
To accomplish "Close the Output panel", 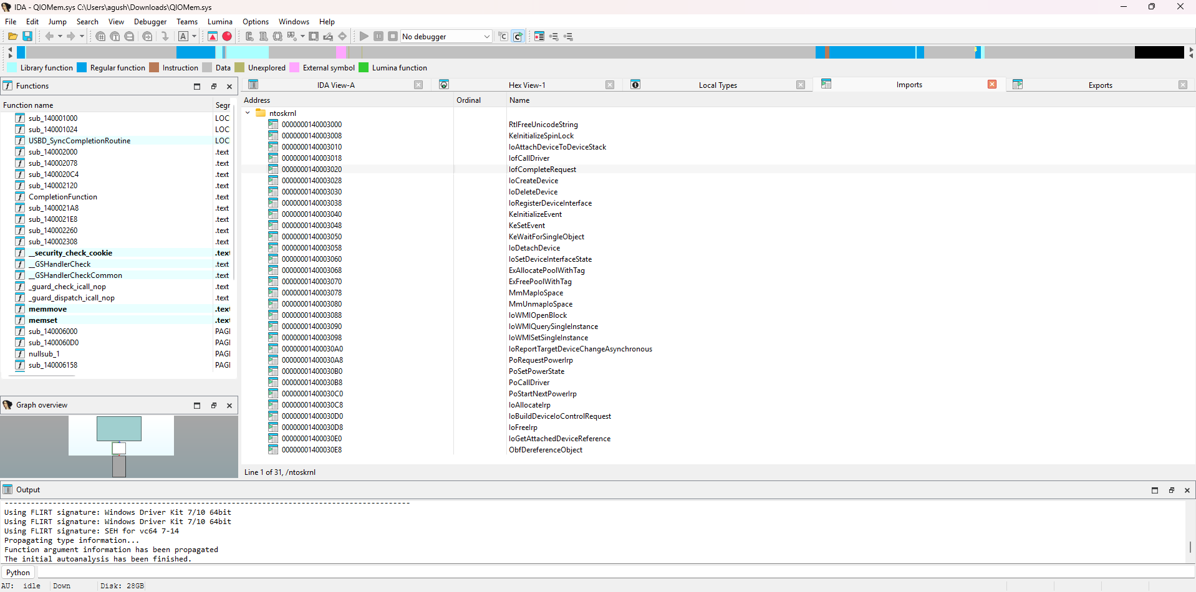I will pos(1187,490).
